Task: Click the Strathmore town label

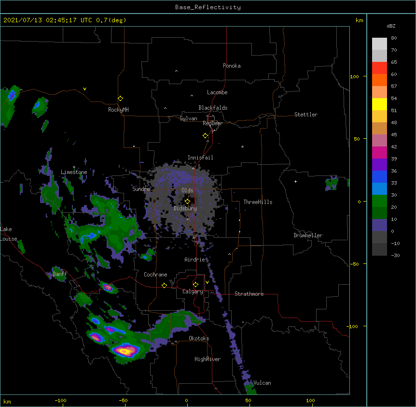Action: point(249,294)
